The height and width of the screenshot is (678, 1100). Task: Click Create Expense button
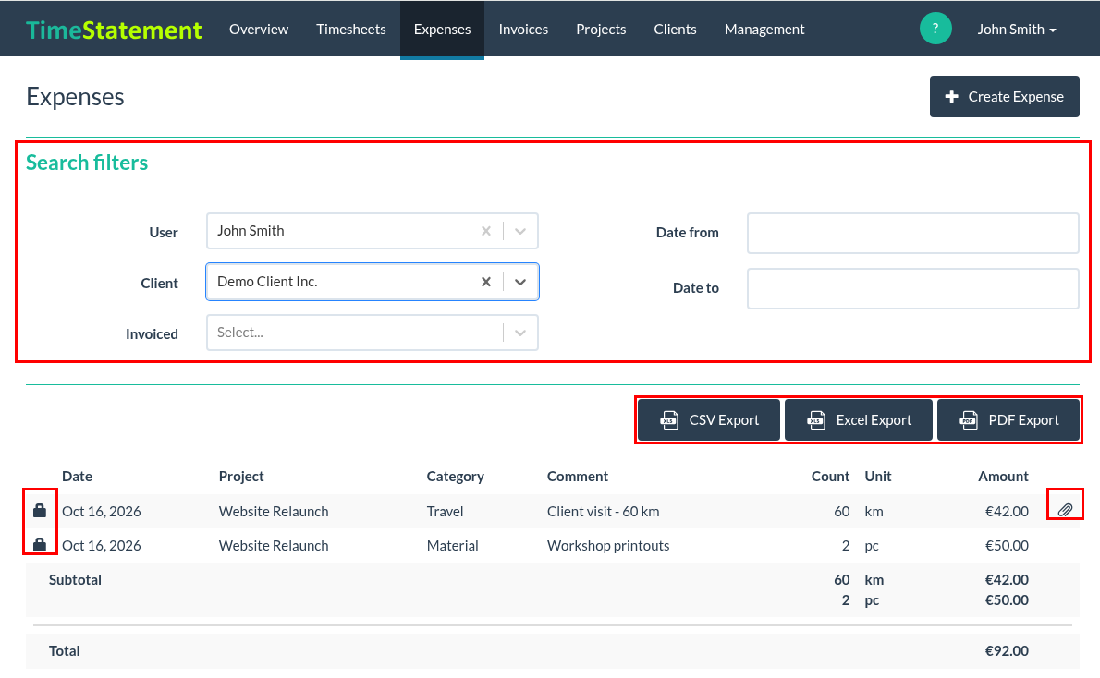(x=1004, y=97)
